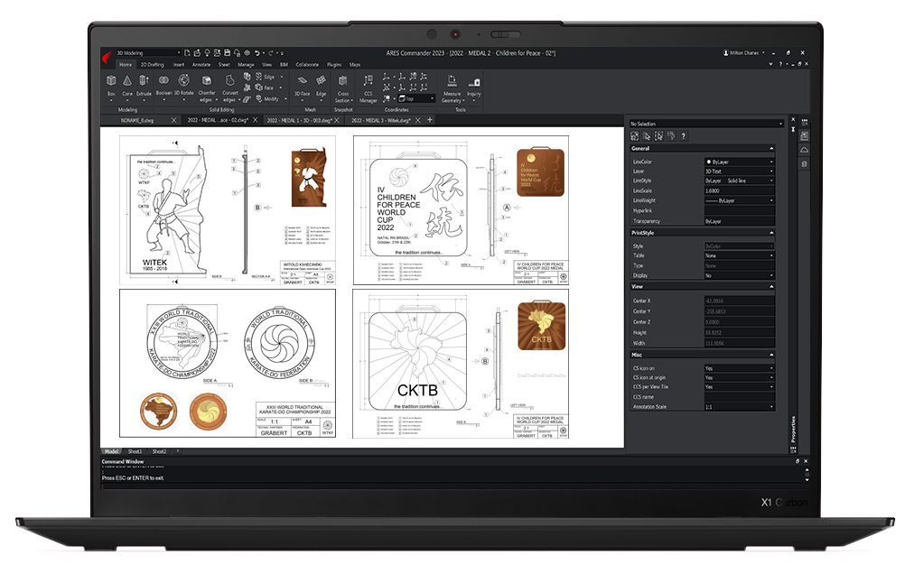Collapse the PrintStyle section

771,233
